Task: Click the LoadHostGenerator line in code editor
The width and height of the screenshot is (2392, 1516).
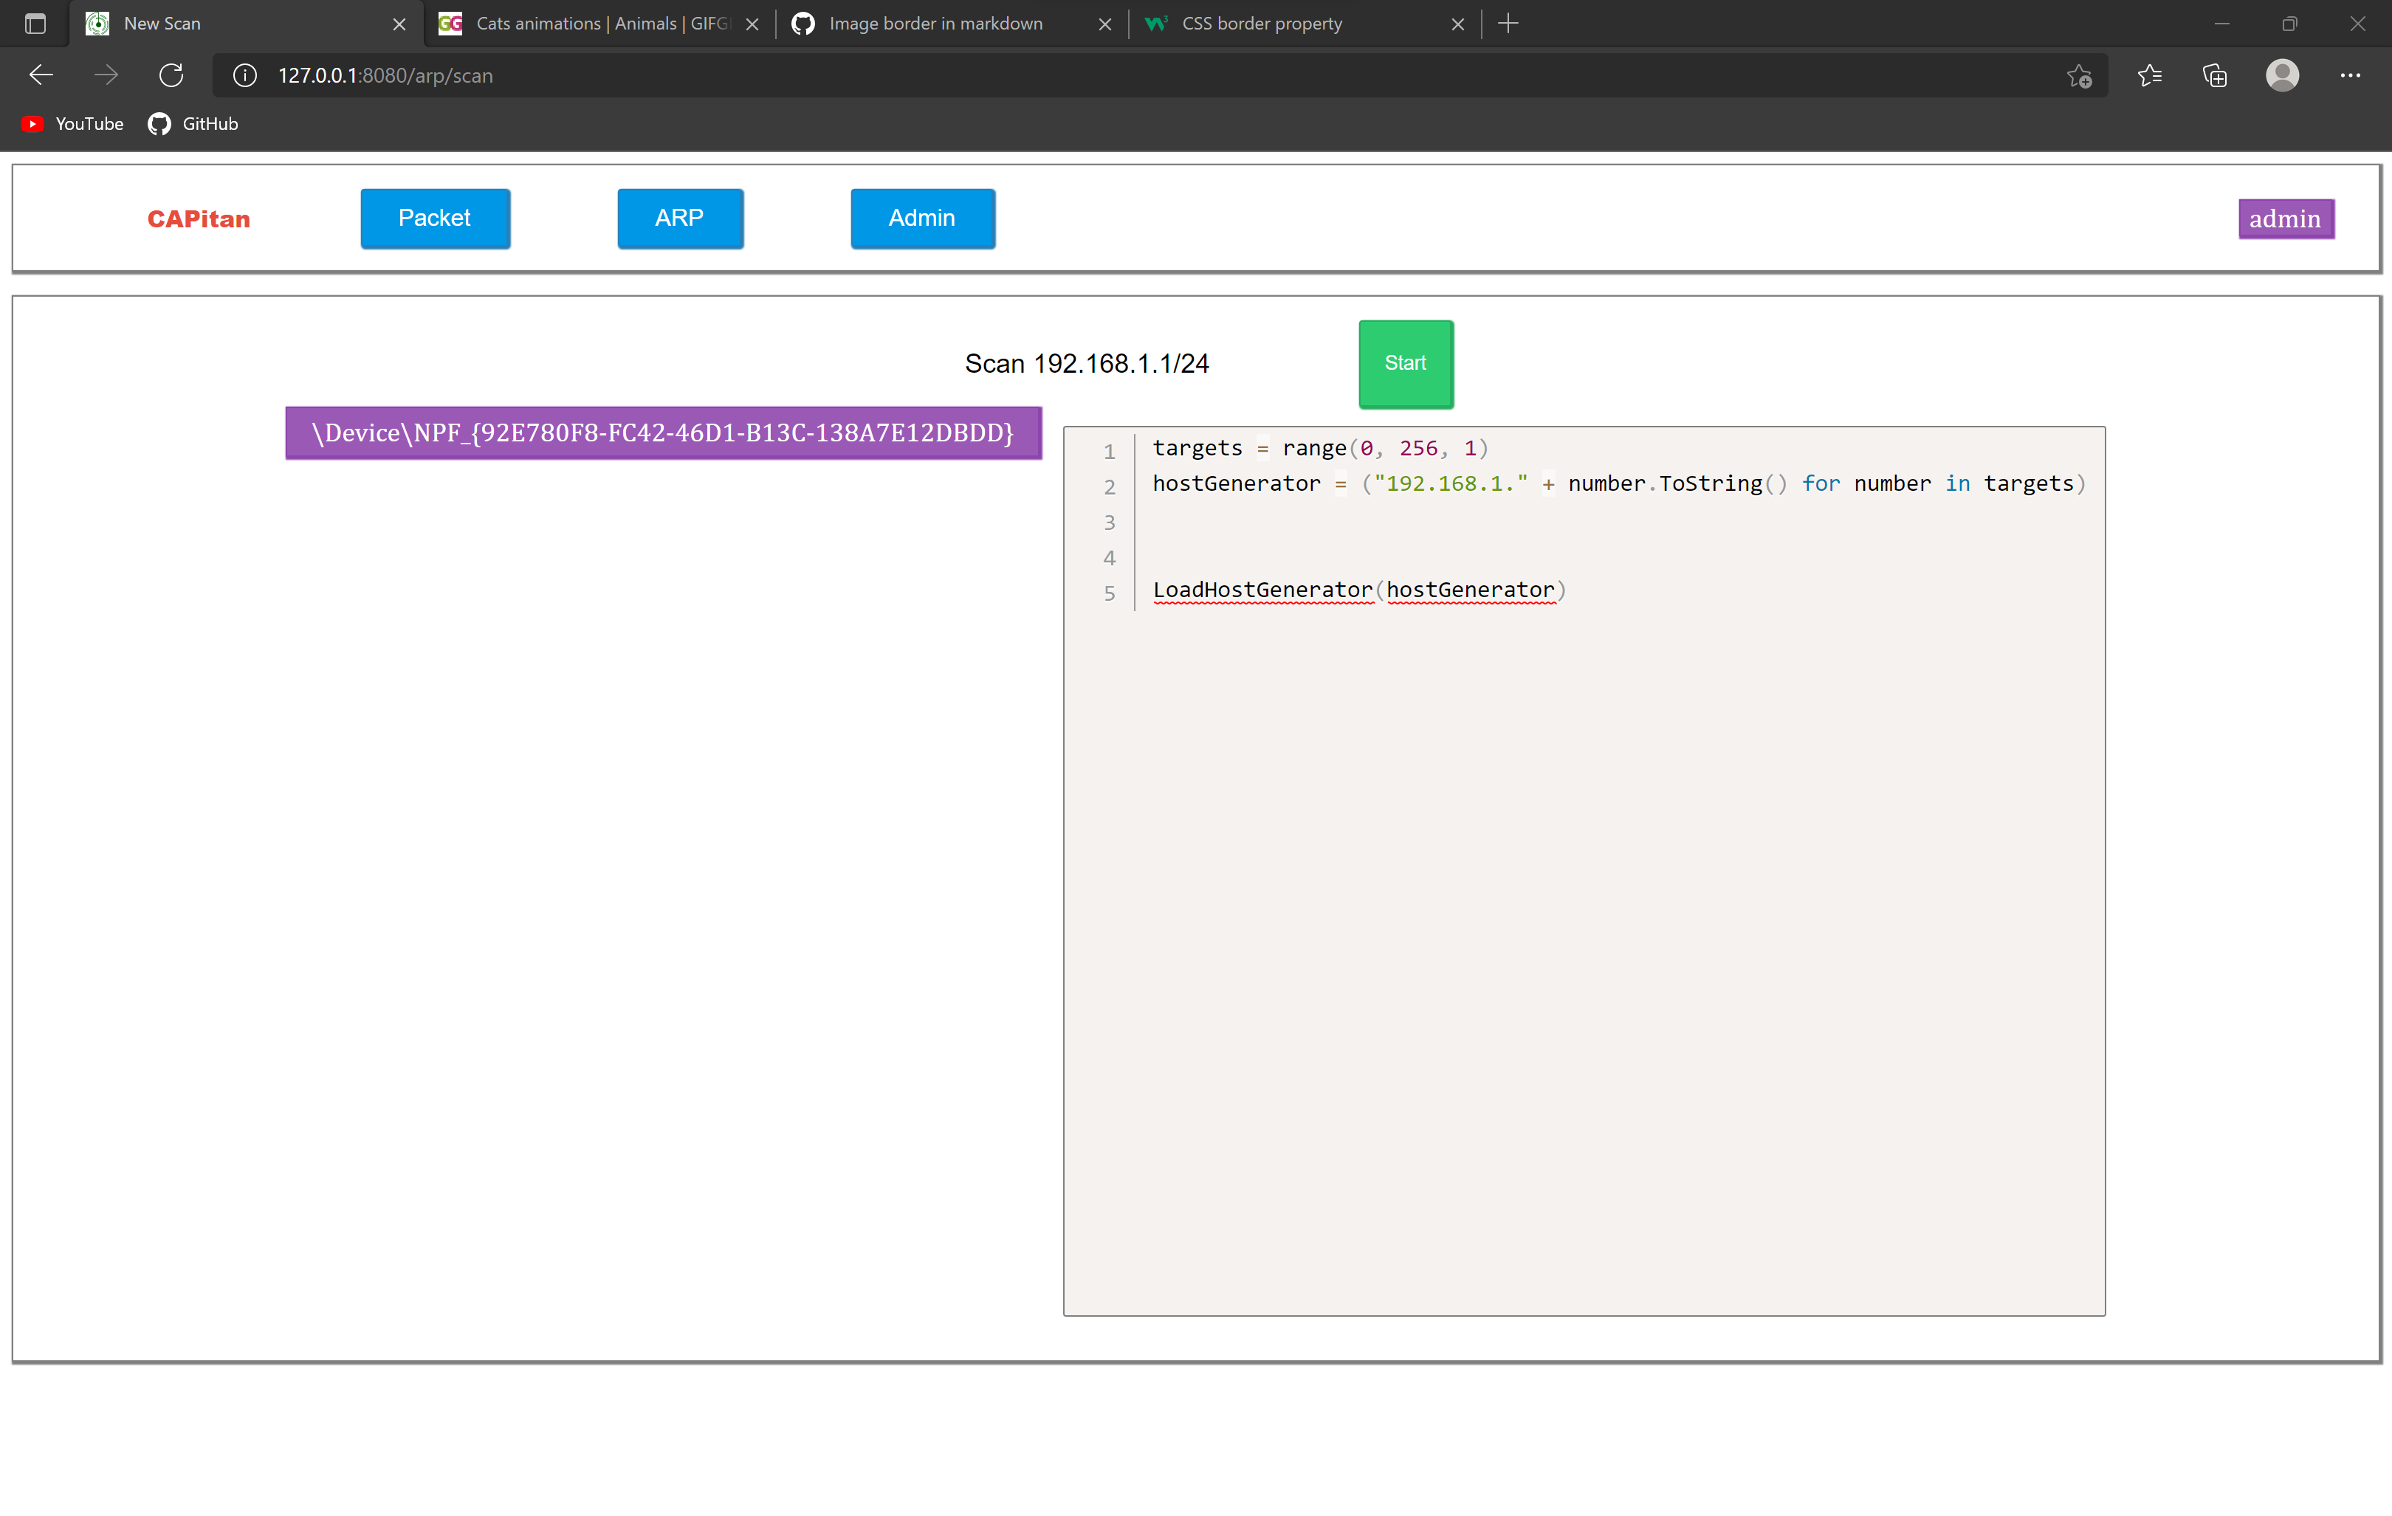Action: [1358, 590]
